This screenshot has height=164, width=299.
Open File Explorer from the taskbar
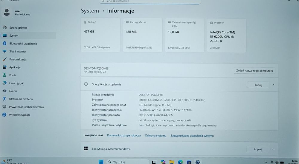[172, 162]
